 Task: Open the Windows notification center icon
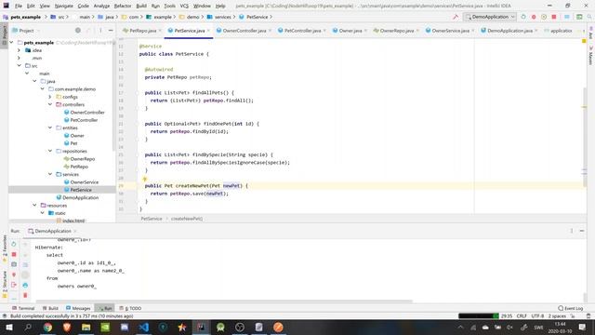pyautogui.click(x=582, y=327)
